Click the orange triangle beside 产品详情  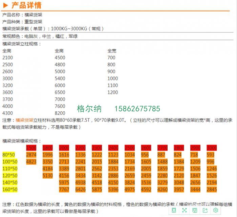pyautogui.click(x=5, y=5)
